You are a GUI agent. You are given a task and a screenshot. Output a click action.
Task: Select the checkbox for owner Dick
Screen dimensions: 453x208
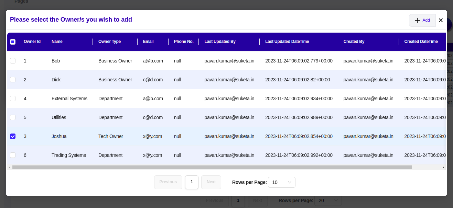click(x=13, y=80)
